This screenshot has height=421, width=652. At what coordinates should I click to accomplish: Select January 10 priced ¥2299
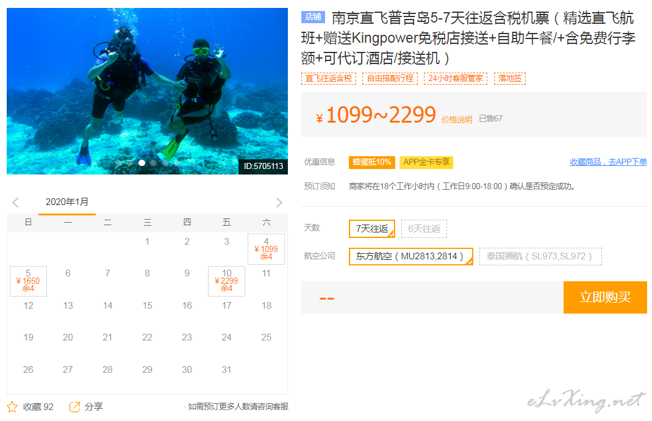(227, 281)
